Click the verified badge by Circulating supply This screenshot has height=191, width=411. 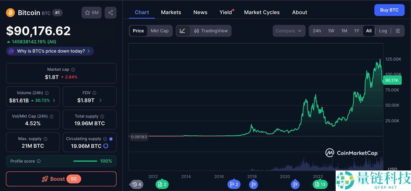pyautogui.click(x=111, y=139)
